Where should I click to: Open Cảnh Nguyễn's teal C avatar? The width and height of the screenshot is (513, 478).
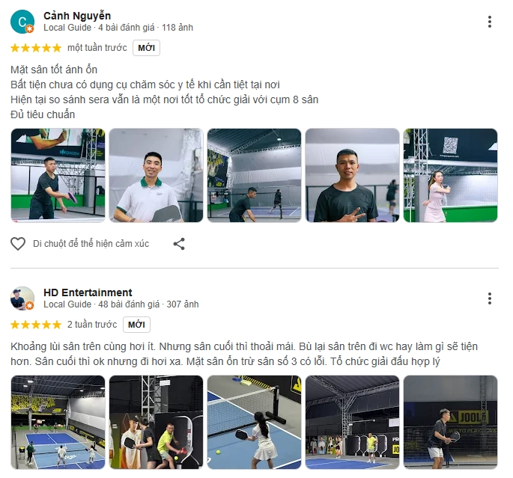click(x=22, y=22)
